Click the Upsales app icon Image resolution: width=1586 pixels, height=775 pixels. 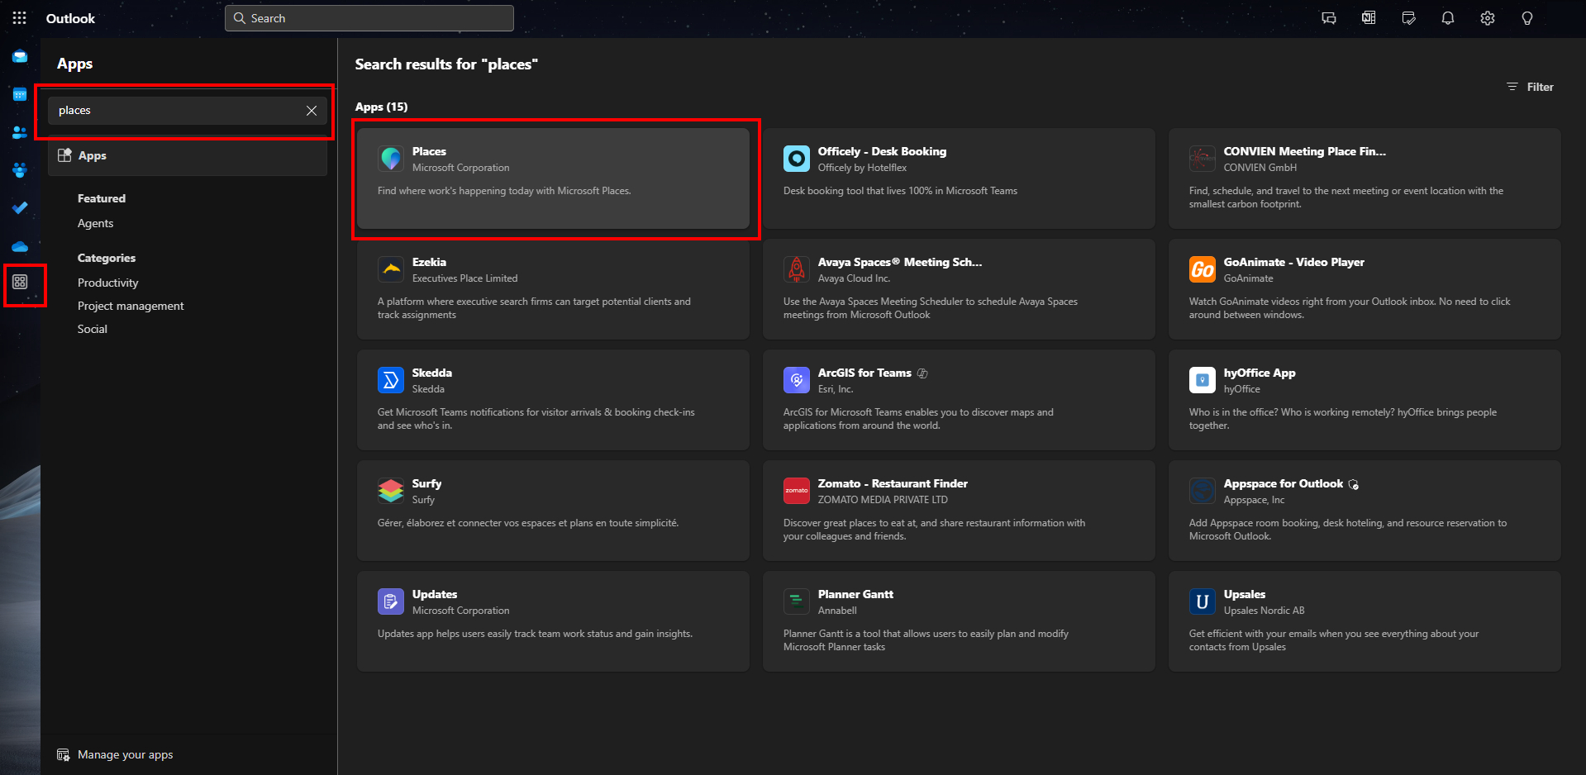click(1203, 601)
